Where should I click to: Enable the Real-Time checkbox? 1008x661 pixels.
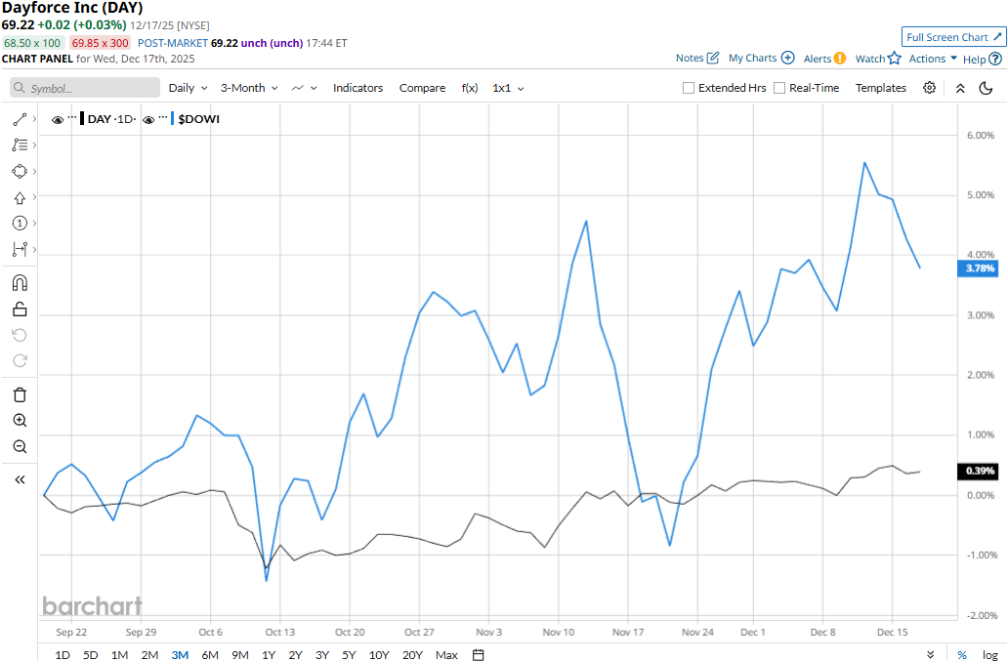(779, 88)
